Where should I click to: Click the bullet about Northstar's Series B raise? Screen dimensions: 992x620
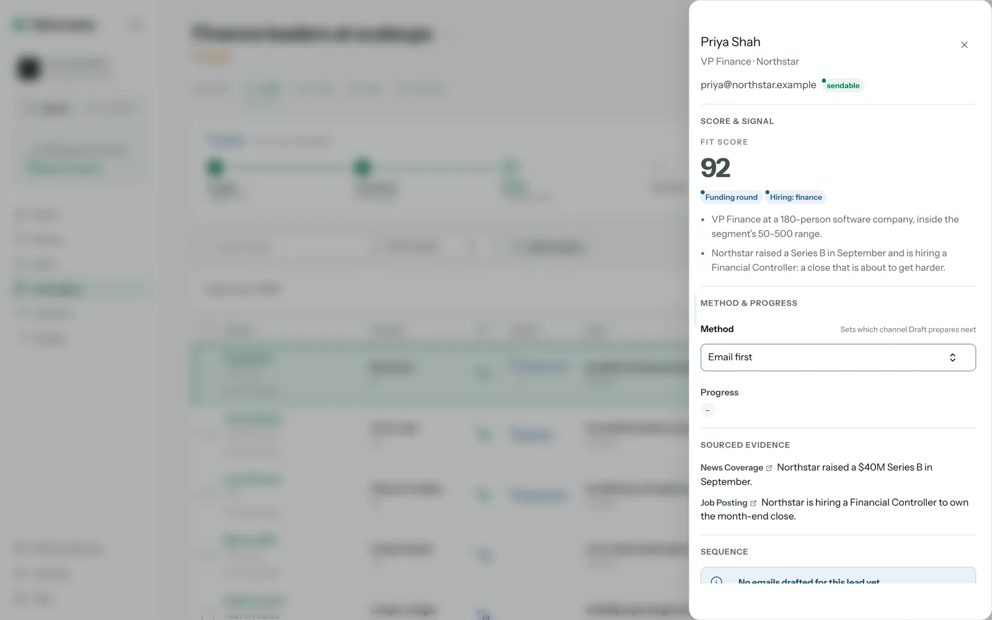[829, 260]
